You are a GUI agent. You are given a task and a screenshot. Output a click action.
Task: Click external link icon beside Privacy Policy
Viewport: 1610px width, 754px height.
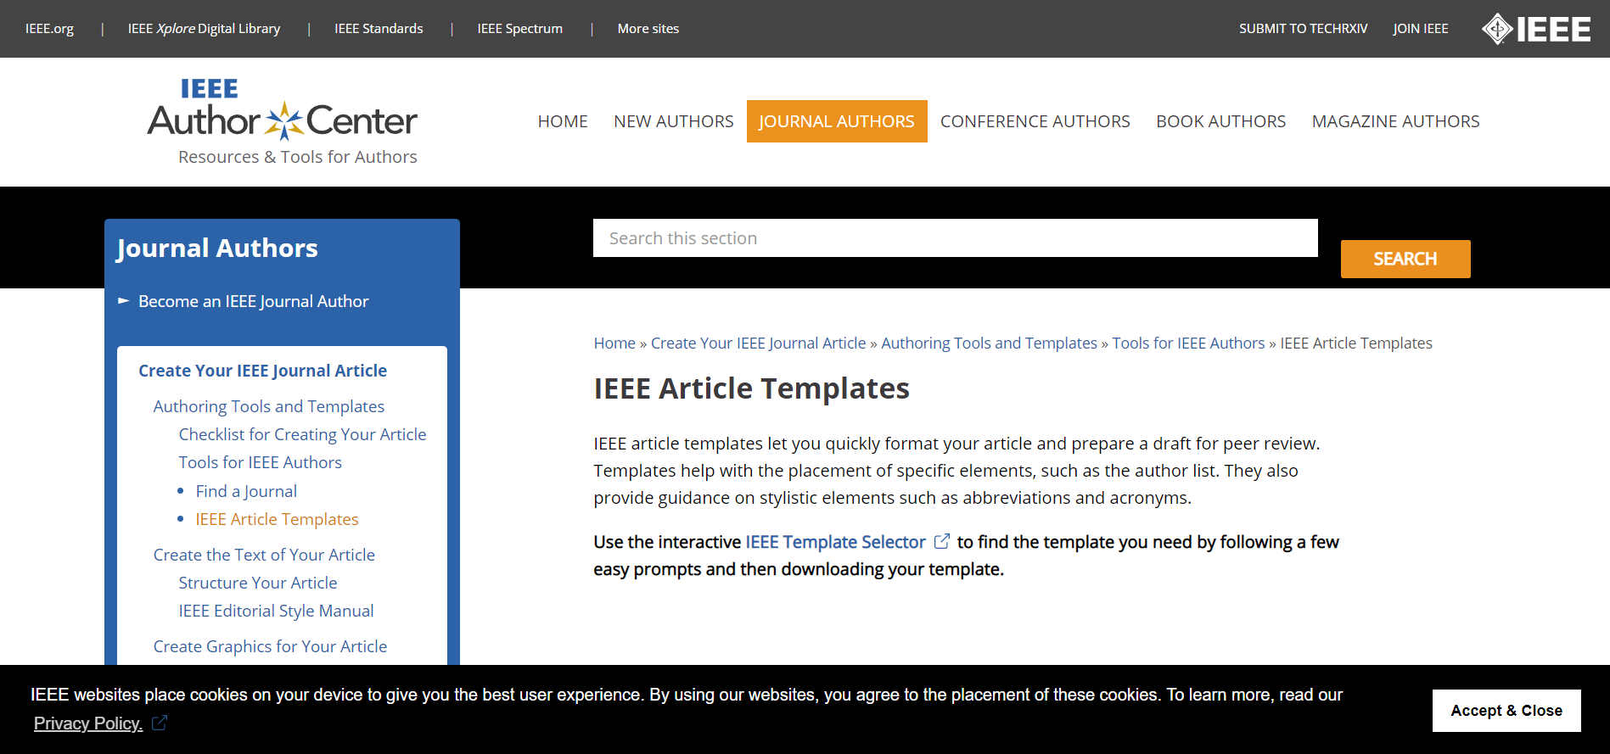coord(160,723)
